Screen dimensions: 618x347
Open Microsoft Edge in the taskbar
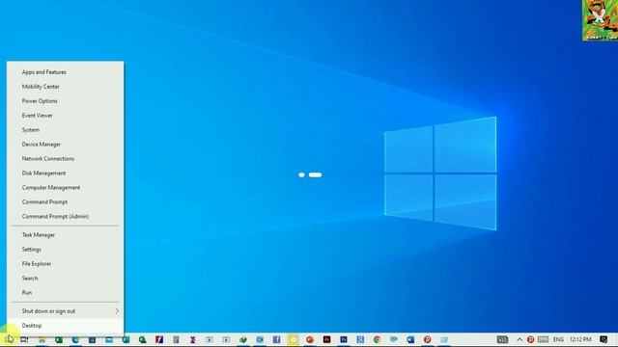pyautogui.click(x=75, y=339)
